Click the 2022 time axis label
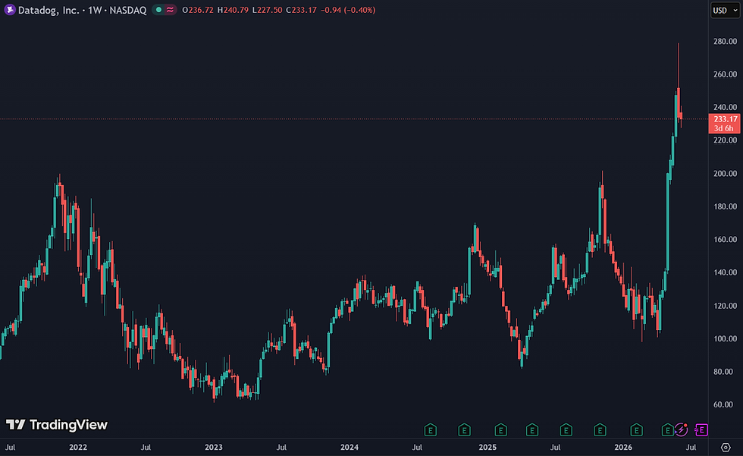Viewport: 743px width, 456px height. tap(78, 447)
